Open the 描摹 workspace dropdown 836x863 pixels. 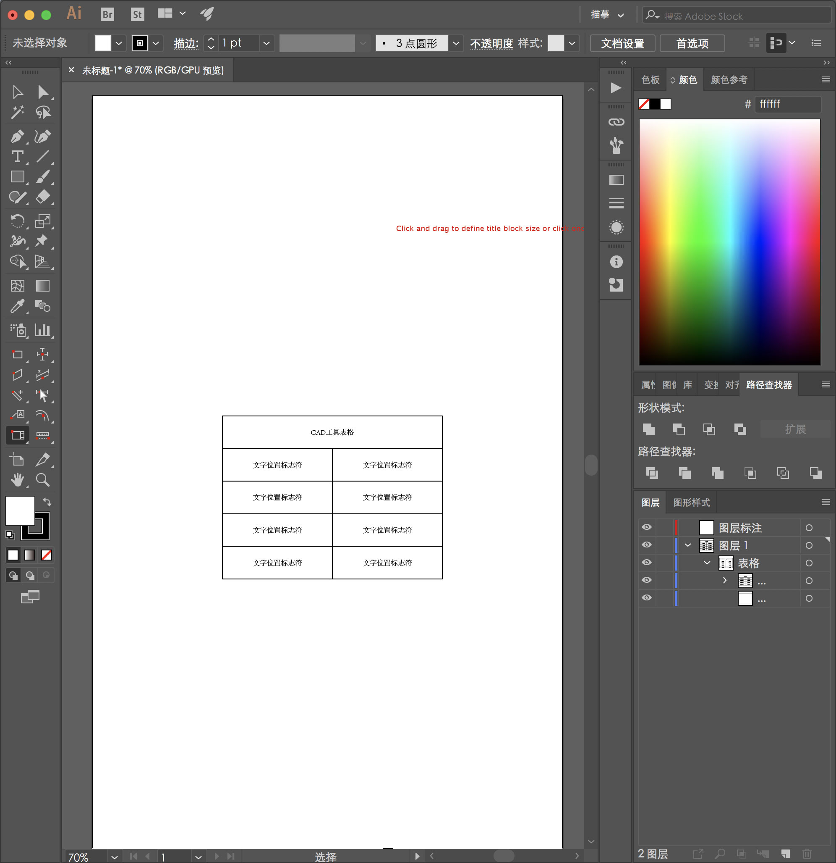pyautogui.click(x=607, y=15)
